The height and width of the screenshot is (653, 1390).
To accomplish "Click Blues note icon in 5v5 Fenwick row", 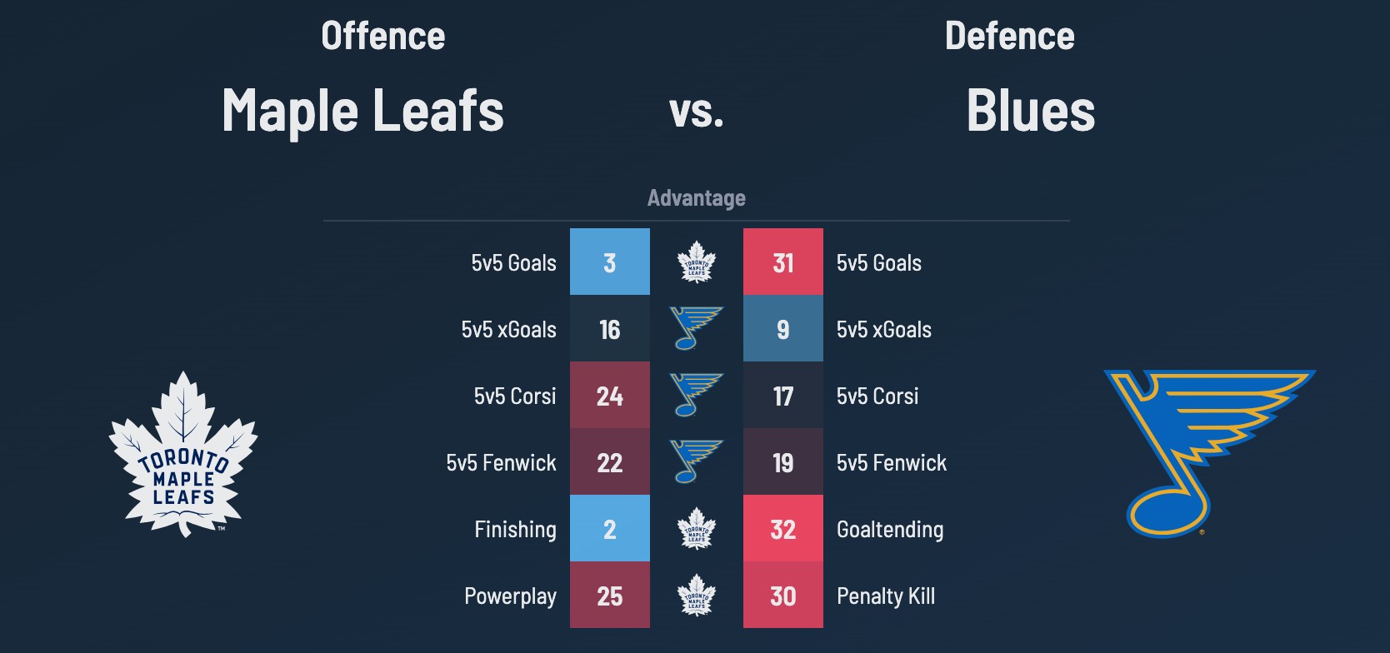I will (696, 462).
